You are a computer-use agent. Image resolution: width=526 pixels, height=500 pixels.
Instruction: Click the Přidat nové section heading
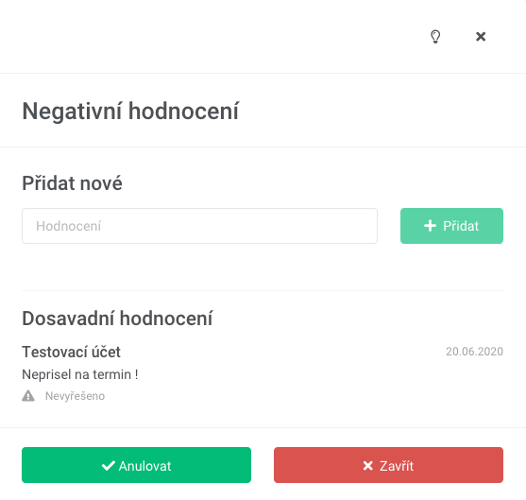click(72, 183)
